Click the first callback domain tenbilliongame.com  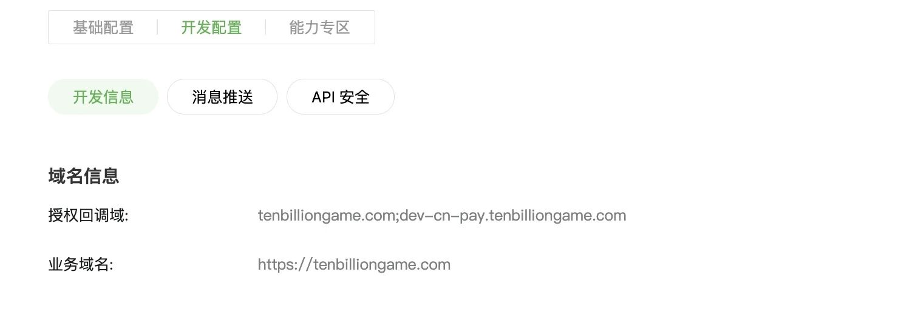coord(327,216)
